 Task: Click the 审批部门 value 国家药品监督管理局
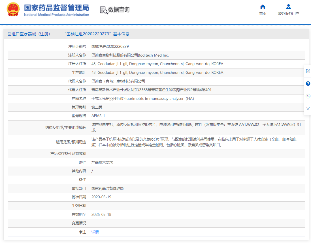click(x=108, y=188)
